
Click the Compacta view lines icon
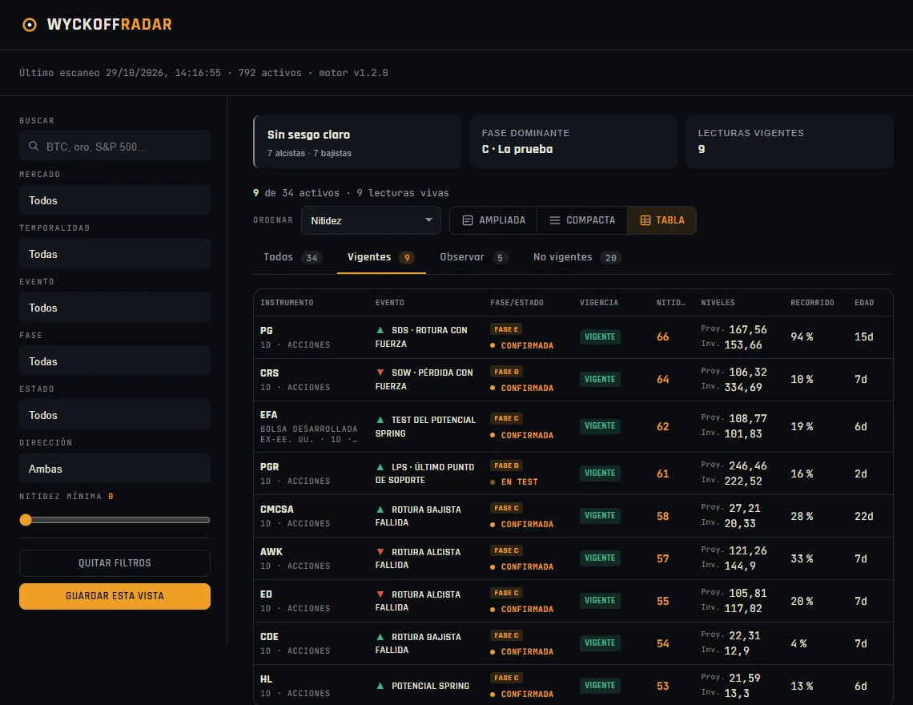pyautogui.click(x=555, y=220)
